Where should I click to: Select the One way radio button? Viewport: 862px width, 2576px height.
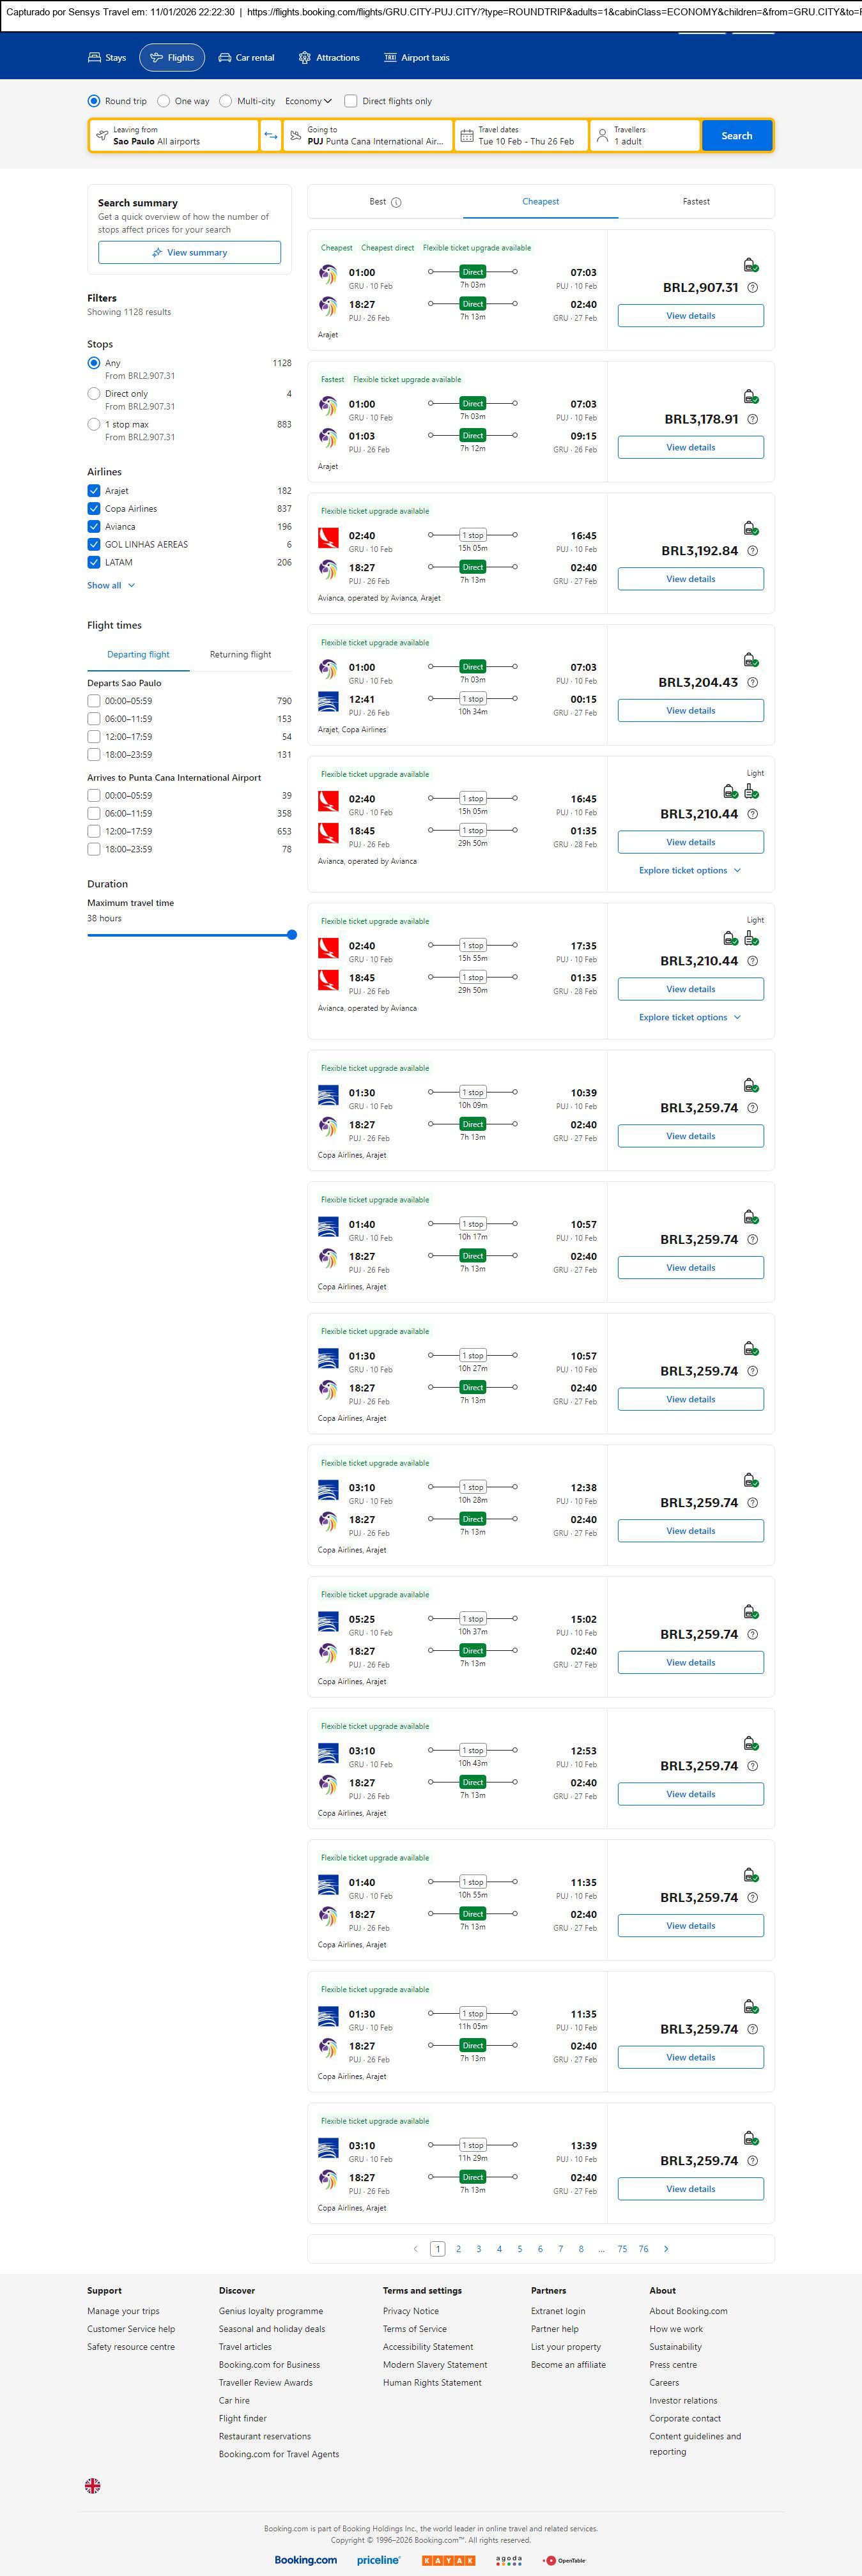[x=164, y=101]
